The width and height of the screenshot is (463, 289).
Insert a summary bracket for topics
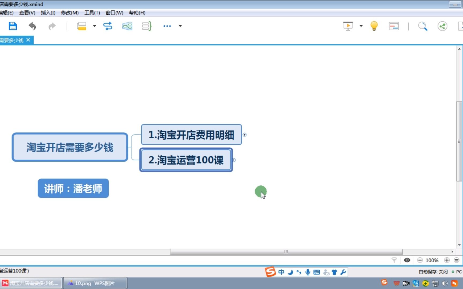pos(147,26)
